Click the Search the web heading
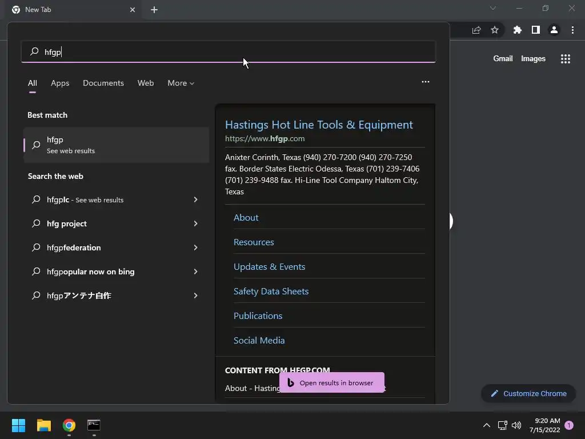Image resolution: width=585 pixels, height=439 pixels. point(55,176)
